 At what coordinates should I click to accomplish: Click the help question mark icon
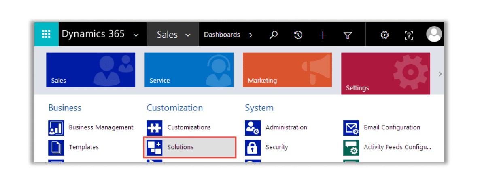tap(408, 35)
